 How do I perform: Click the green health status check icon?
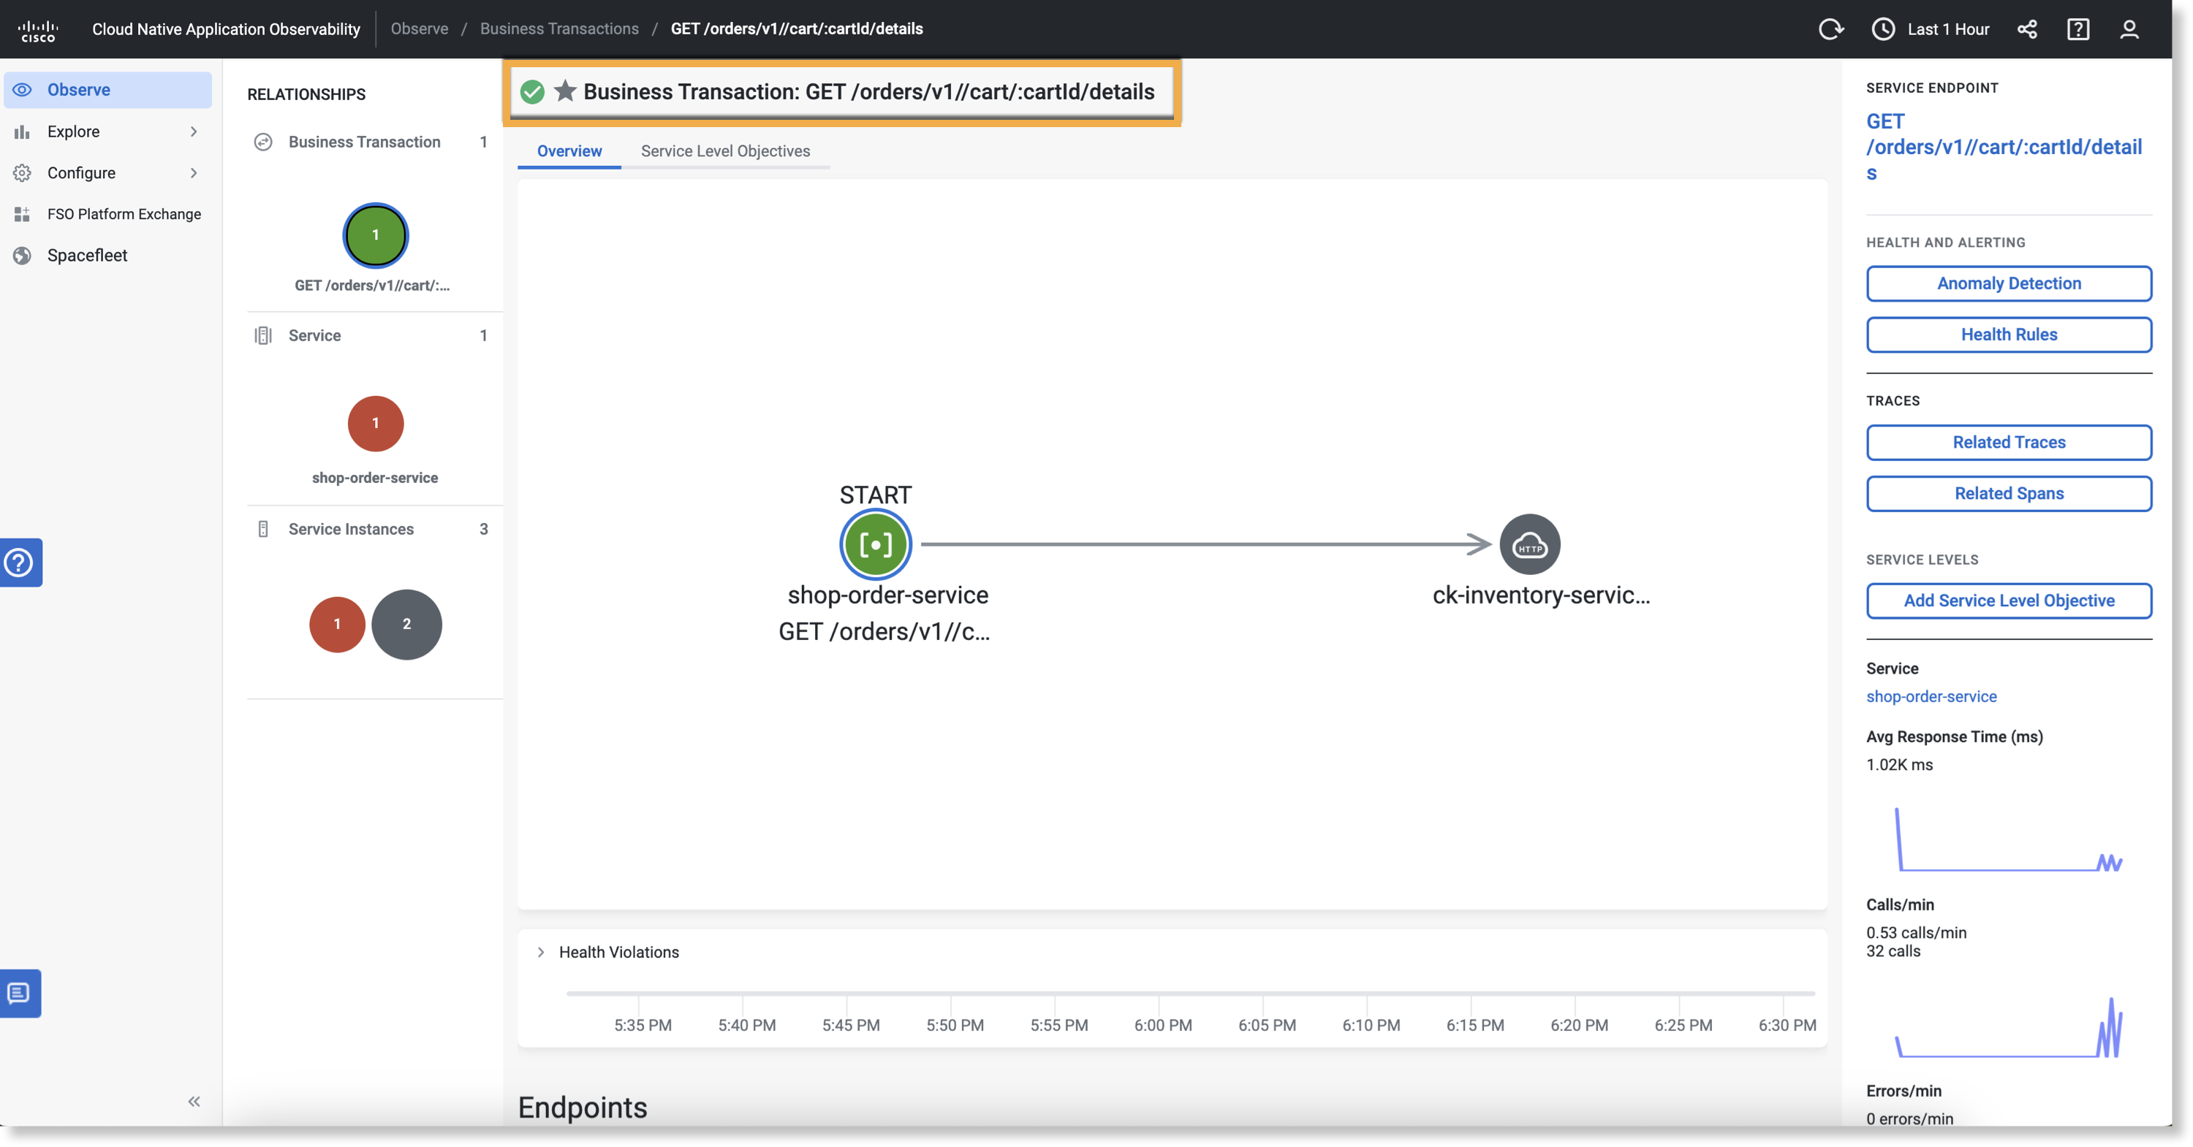pyautogui.click(x=532, y=92)
